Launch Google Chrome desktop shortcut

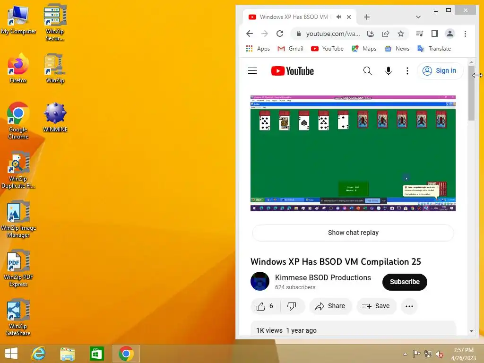coord(18,121)
